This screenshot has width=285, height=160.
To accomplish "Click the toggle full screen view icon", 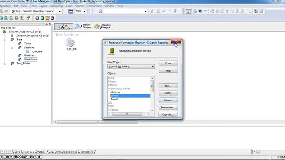I will click(71, 11).
